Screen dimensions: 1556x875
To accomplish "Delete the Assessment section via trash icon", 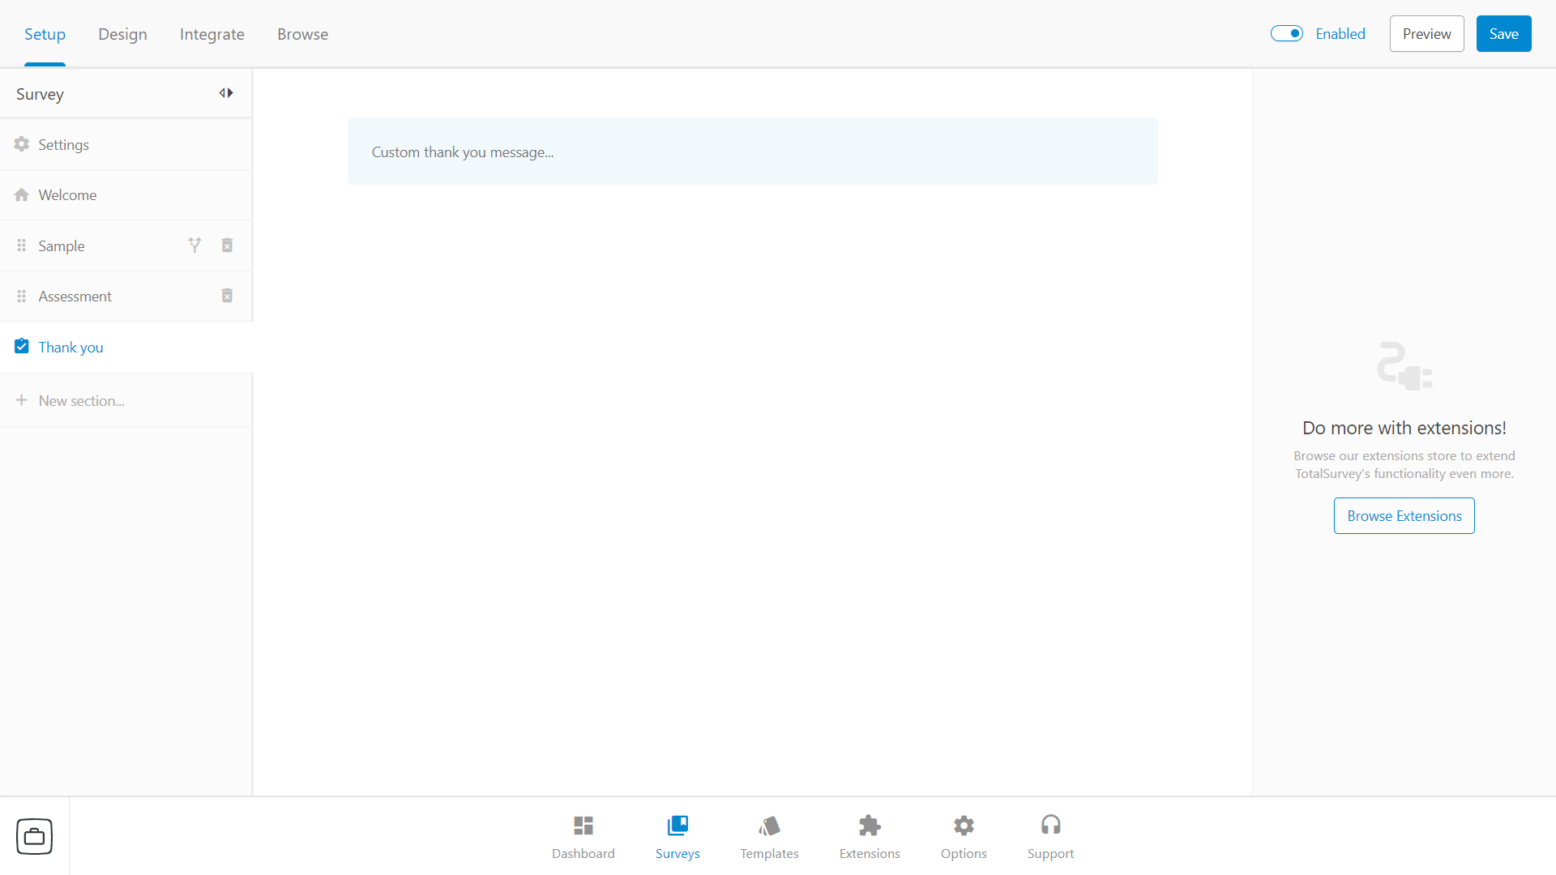I will tap(228, 296).
